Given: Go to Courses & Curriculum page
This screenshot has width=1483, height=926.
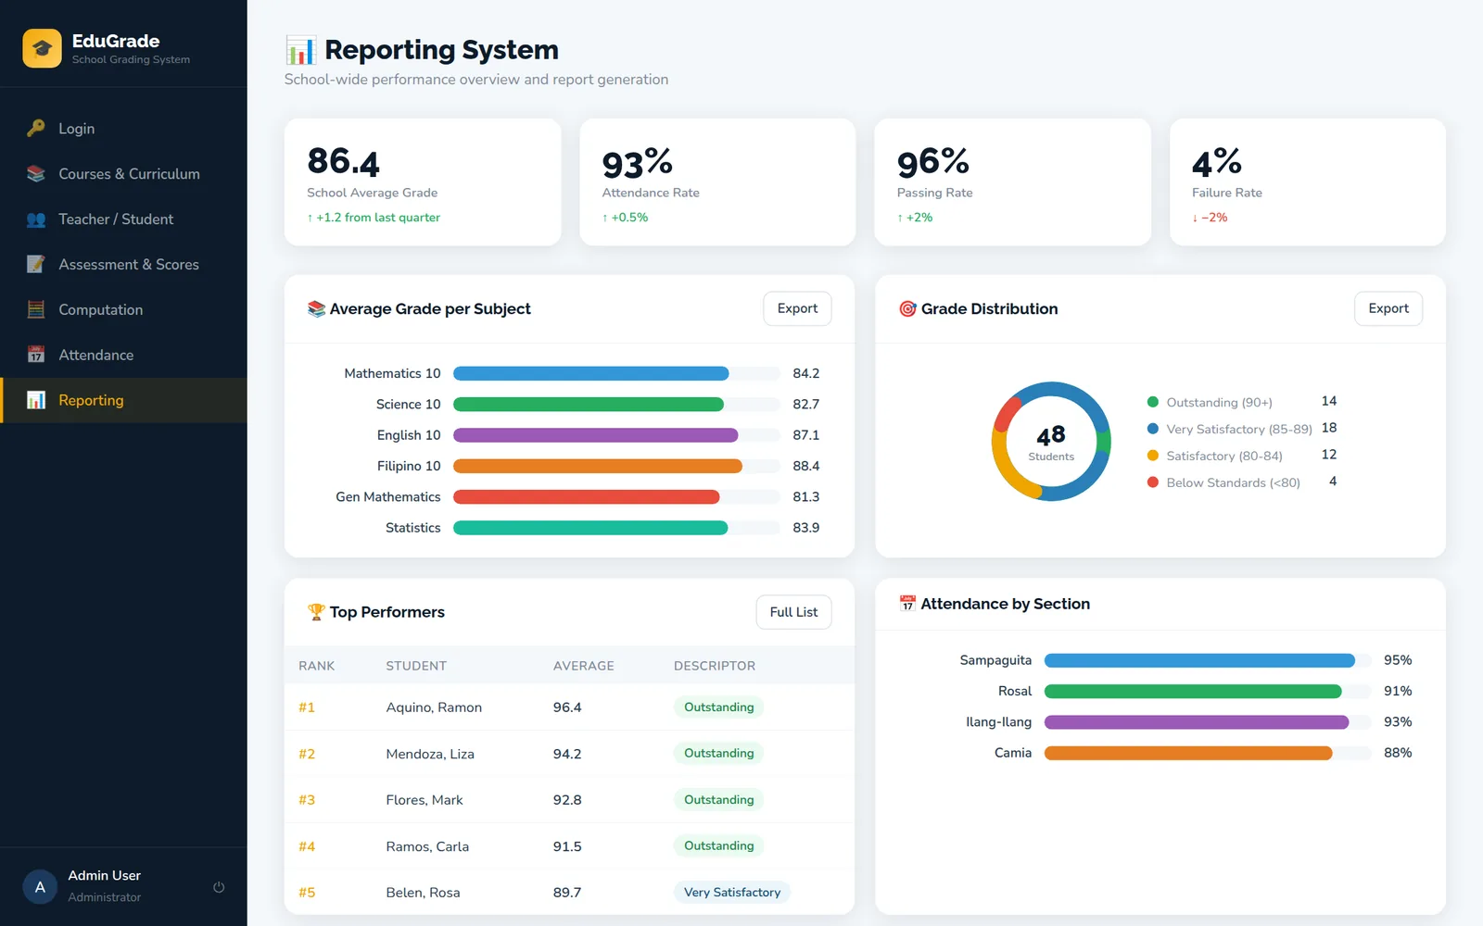Looking at the screenshot, I should point(123,174).
